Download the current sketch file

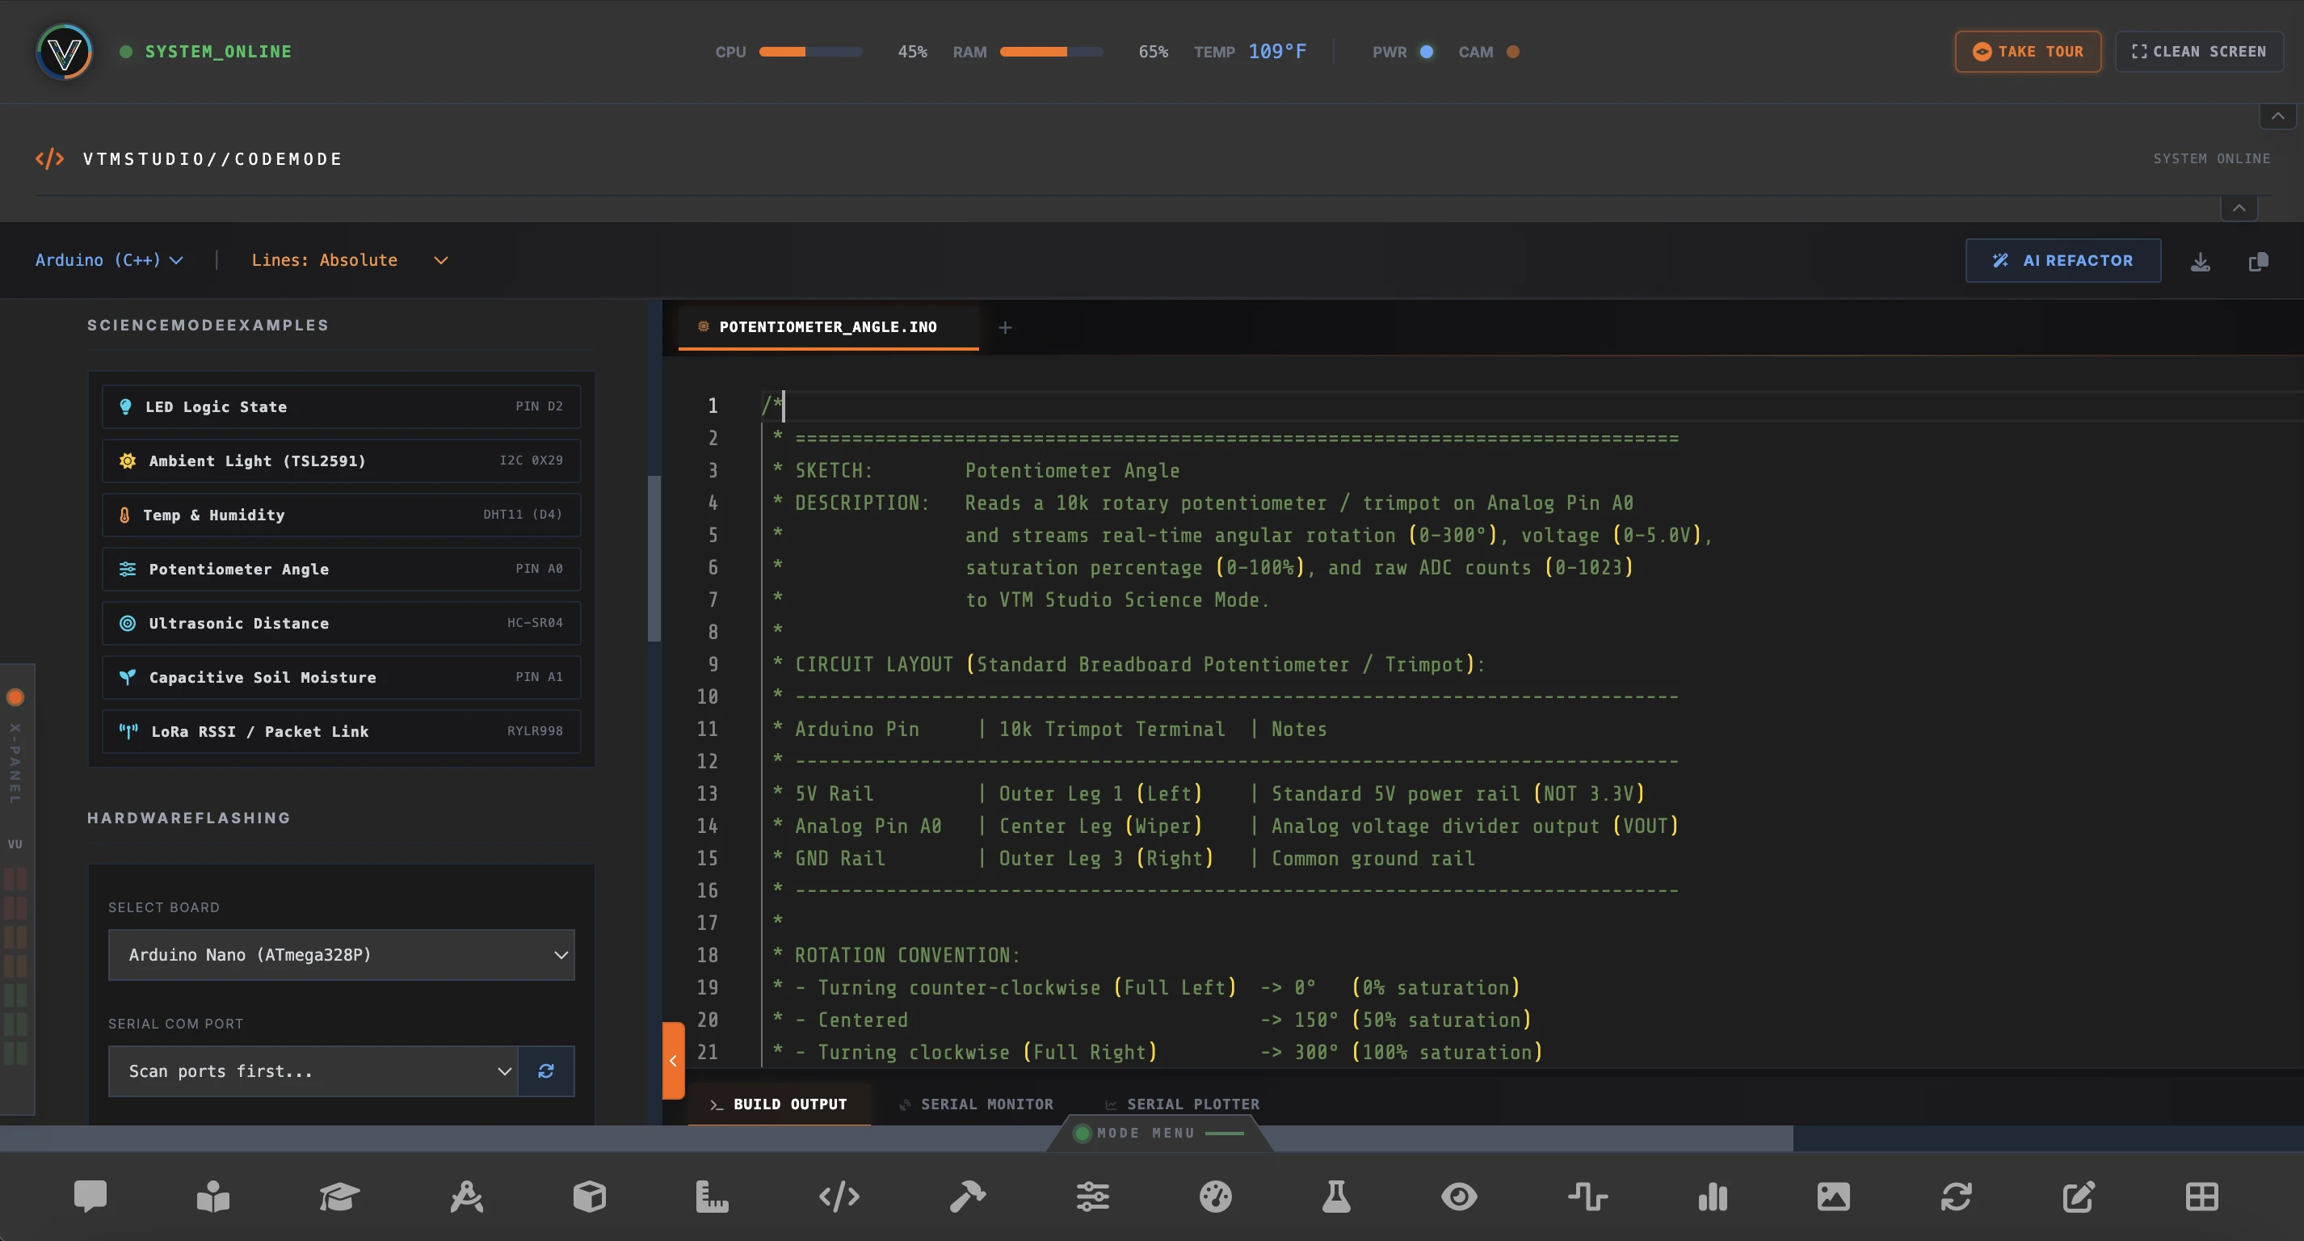(2201, 261)
